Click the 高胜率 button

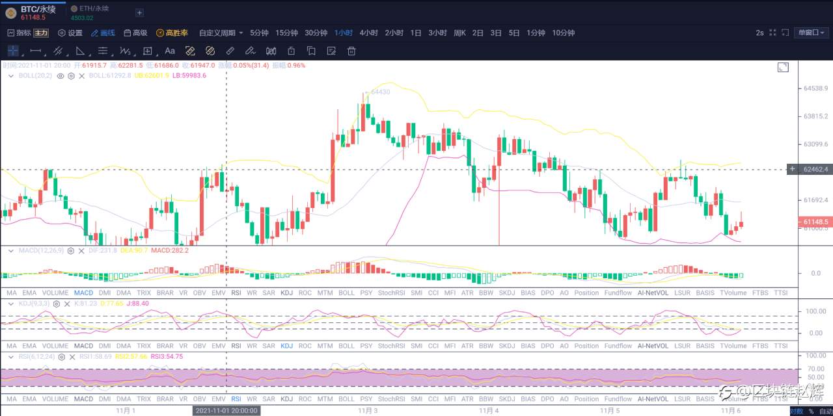click(172, 32)
